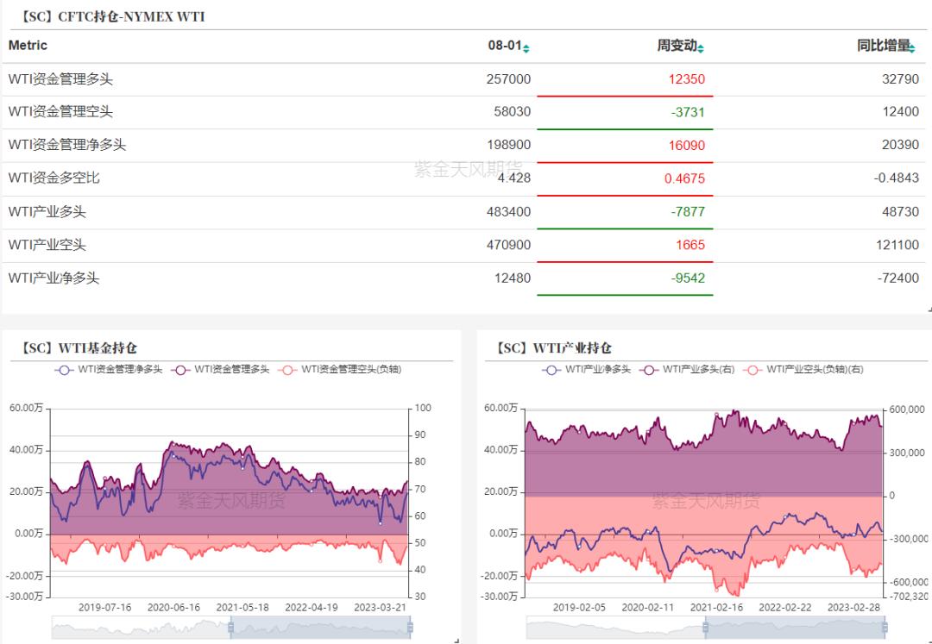Click WTI产业空头(负轴)(右) legend marker icon

(753, 369)
